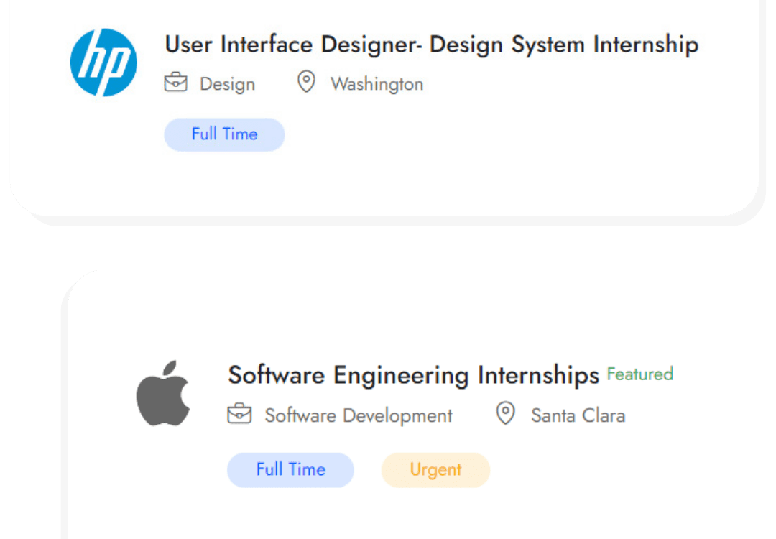This screenshot has width=776, height=539.
Task: Click the location pin beside Washington
Action: (306, 82)
